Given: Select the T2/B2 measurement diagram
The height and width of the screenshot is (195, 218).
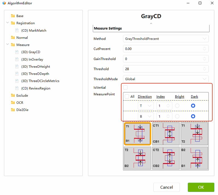Looking at the screenshot, I should tap(138, 158).
